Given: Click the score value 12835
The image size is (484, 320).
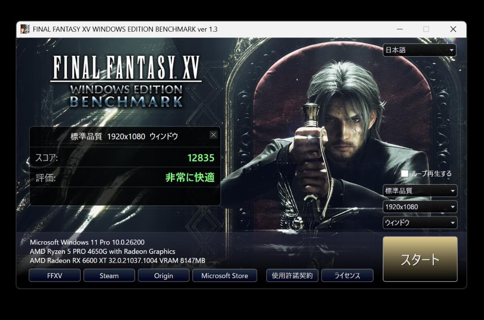Looking at the screenshot, I should 201,158.
